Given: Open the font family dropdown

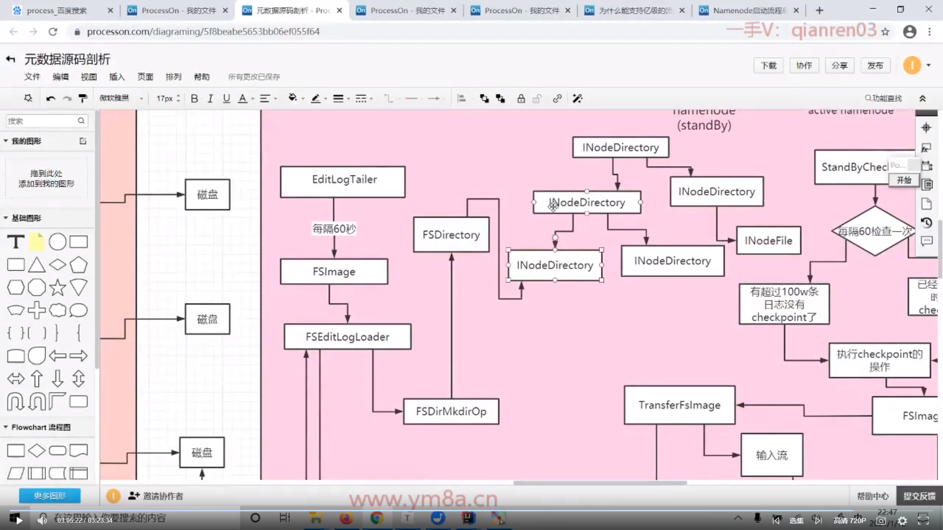Looking at the screenshot, I should pos(121,99).
